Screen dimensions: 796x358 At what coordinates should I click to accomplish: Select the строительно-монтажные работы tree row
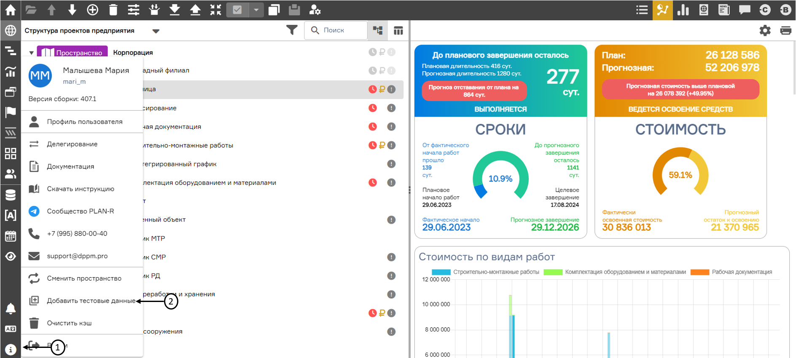212,145
